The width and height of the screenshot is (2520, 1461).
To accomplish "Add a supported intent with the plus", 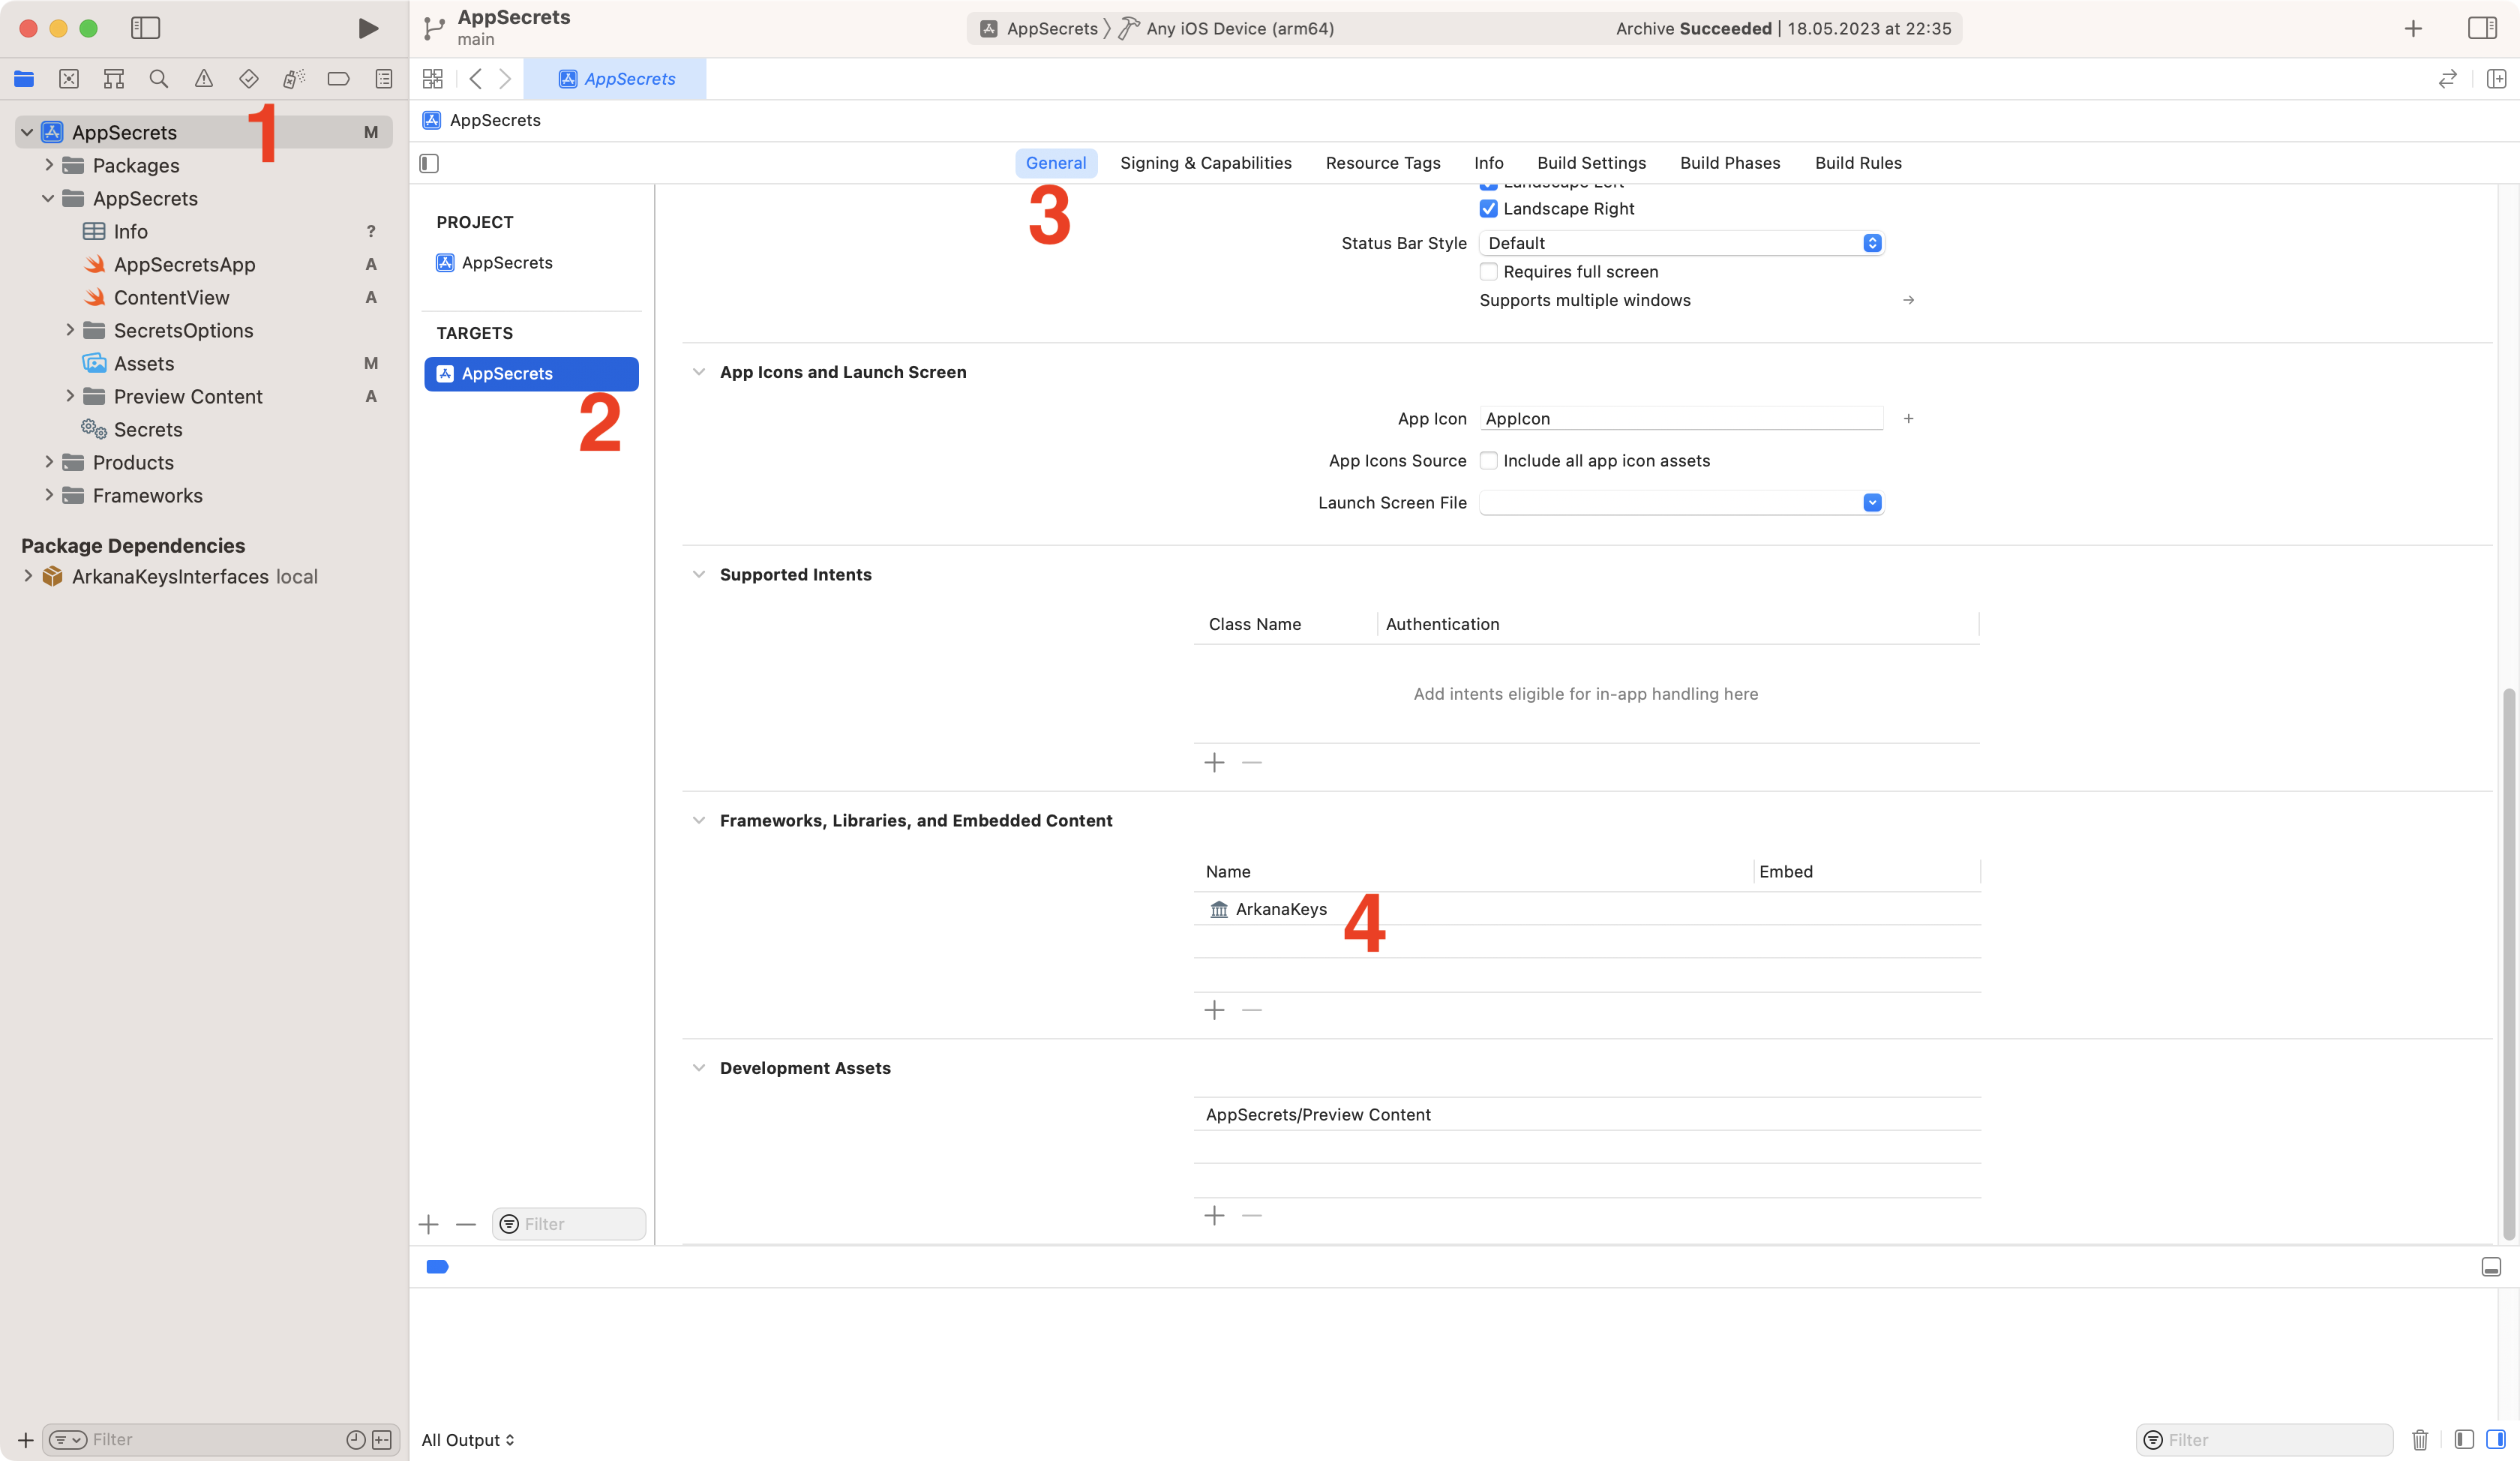I will click(x=1214, y=762).
